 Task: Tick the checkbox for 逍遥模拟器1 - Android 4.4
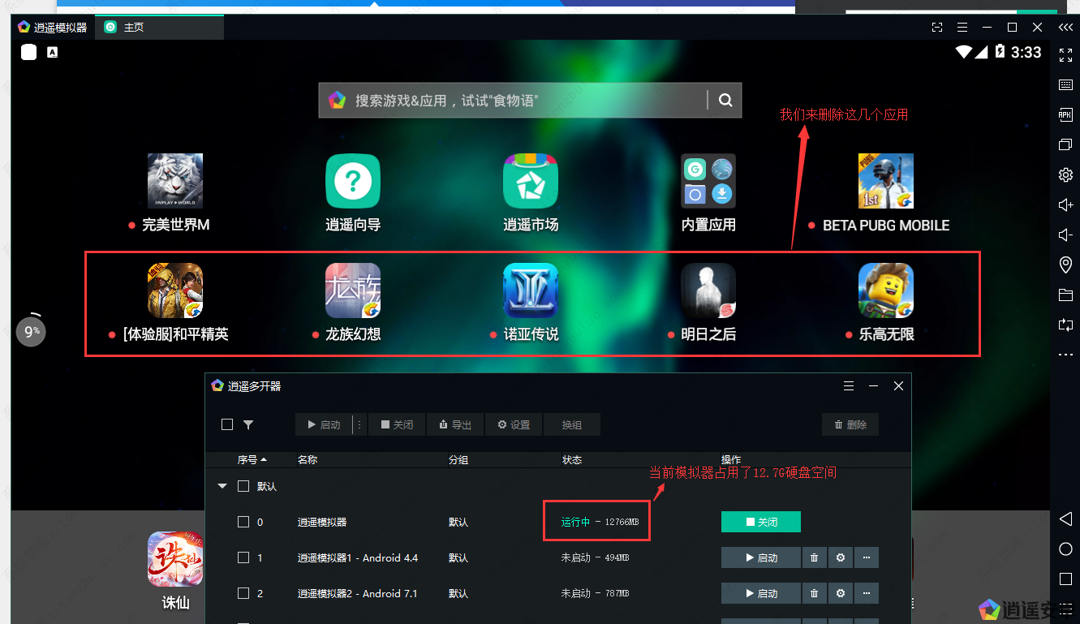(x=243, y=557)
